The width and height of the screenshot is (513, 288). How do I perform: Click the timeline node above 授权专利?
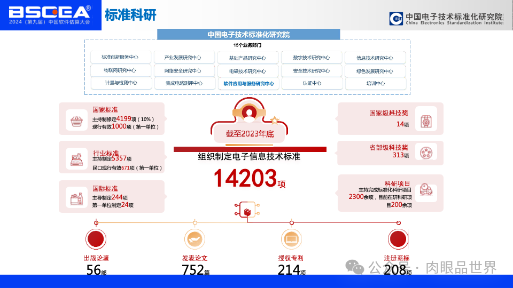click(x=292, y=223)
